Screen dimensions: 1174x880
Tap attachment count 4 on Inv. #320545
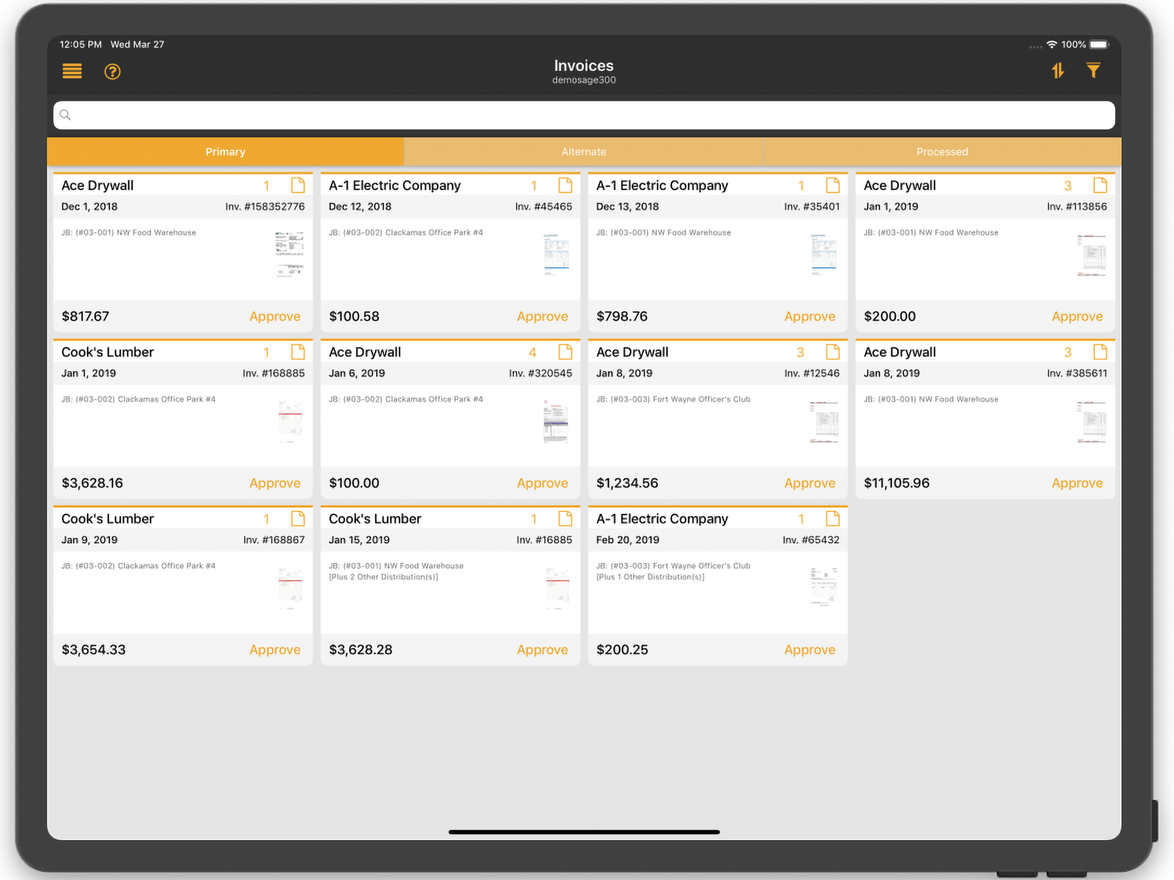point(532,352)
